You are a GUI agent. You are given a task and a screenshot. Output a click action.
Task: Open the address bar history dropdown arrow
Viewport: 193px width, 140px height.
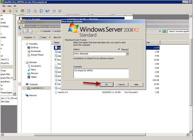160,31
